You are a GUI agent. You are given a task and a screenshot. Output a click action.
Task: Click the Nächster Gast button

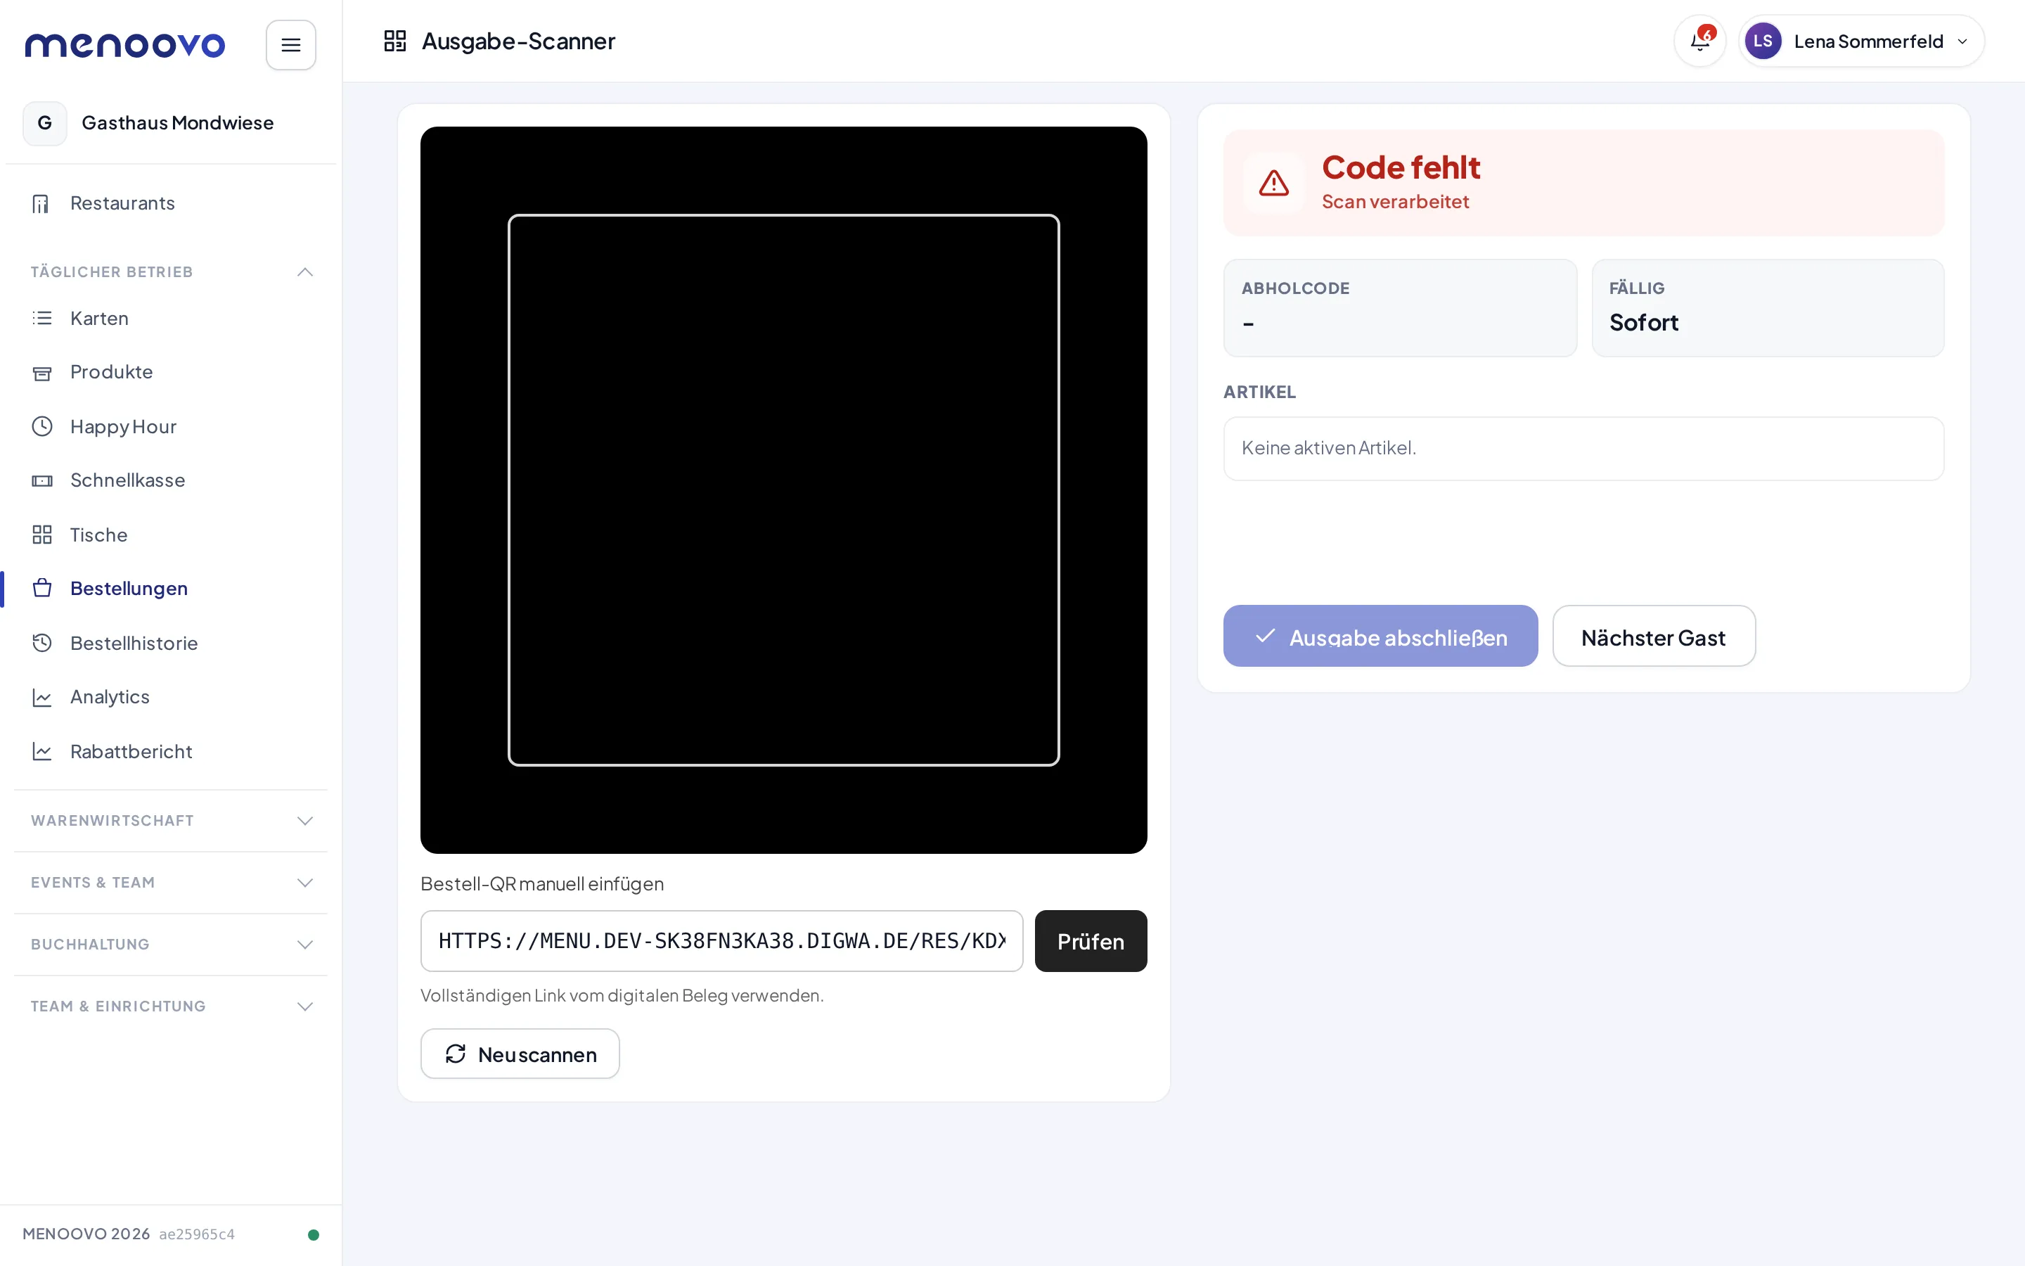point(1654,637)
